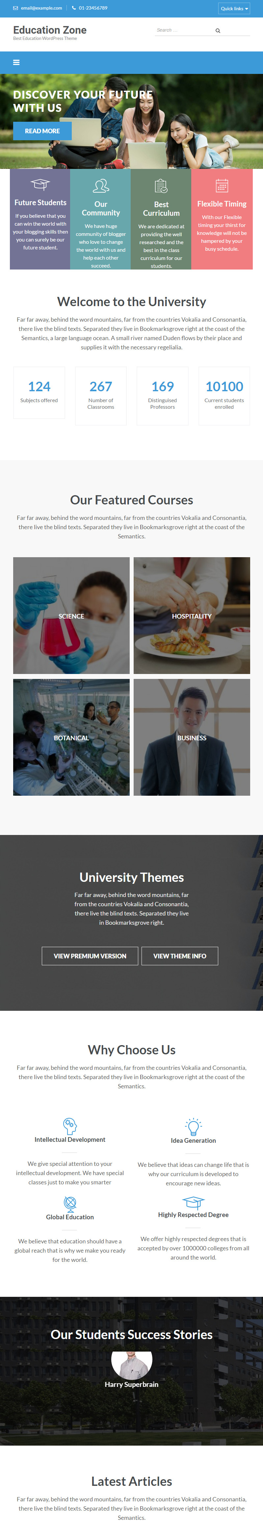Click the Global Education globe icon
This screenshot has height=1536, width=263.
pos(70,1202)
